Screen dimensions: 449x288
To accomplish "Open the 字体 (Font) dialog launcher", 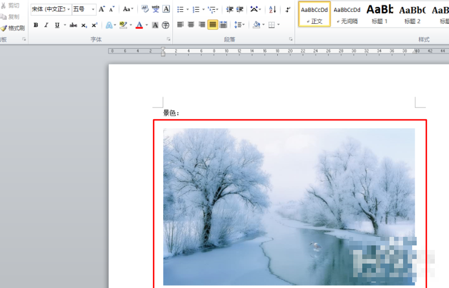I will coord(168,39).
